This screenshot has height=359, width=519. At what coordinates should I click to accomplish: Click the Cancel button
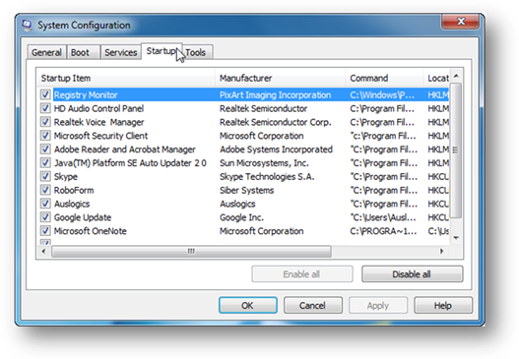312,305
